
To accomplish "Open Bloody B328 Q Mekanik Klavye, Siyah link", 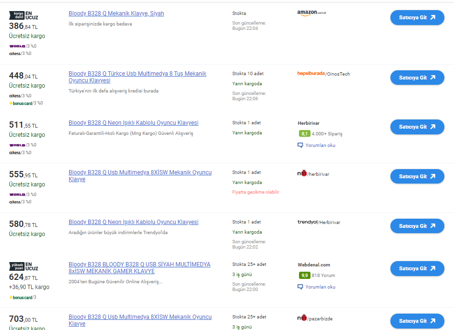I will coord(116,13).
